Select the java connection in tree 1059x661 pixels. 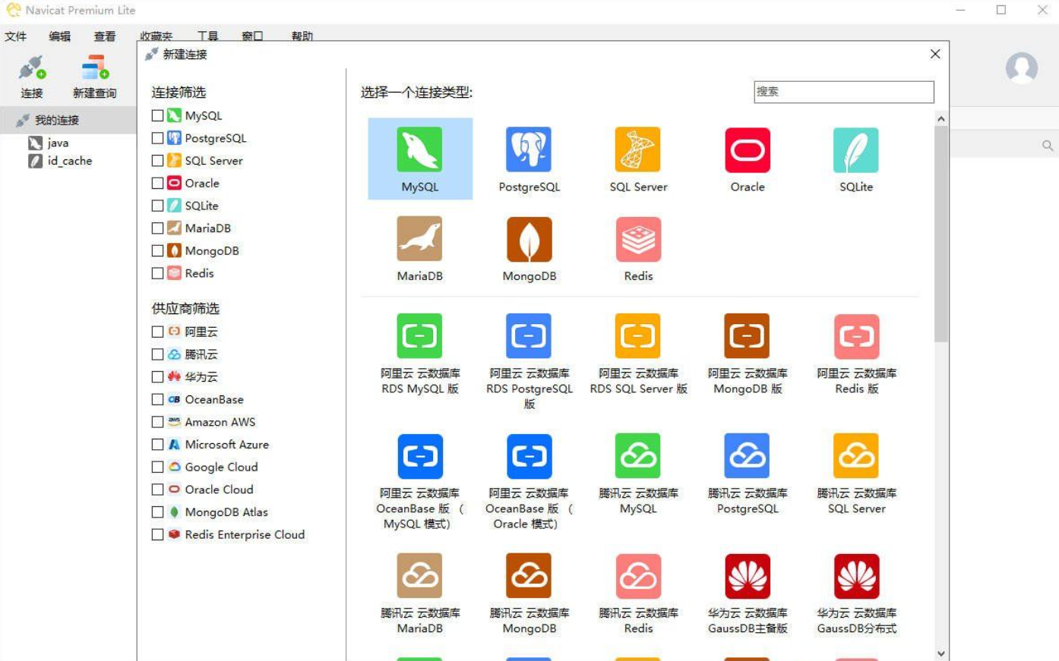[x=58, y=143]
